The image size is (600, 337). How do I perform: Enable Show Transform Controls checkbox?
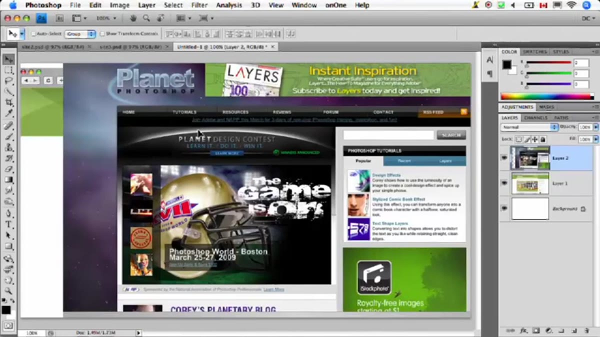click(x=102, y=34)
